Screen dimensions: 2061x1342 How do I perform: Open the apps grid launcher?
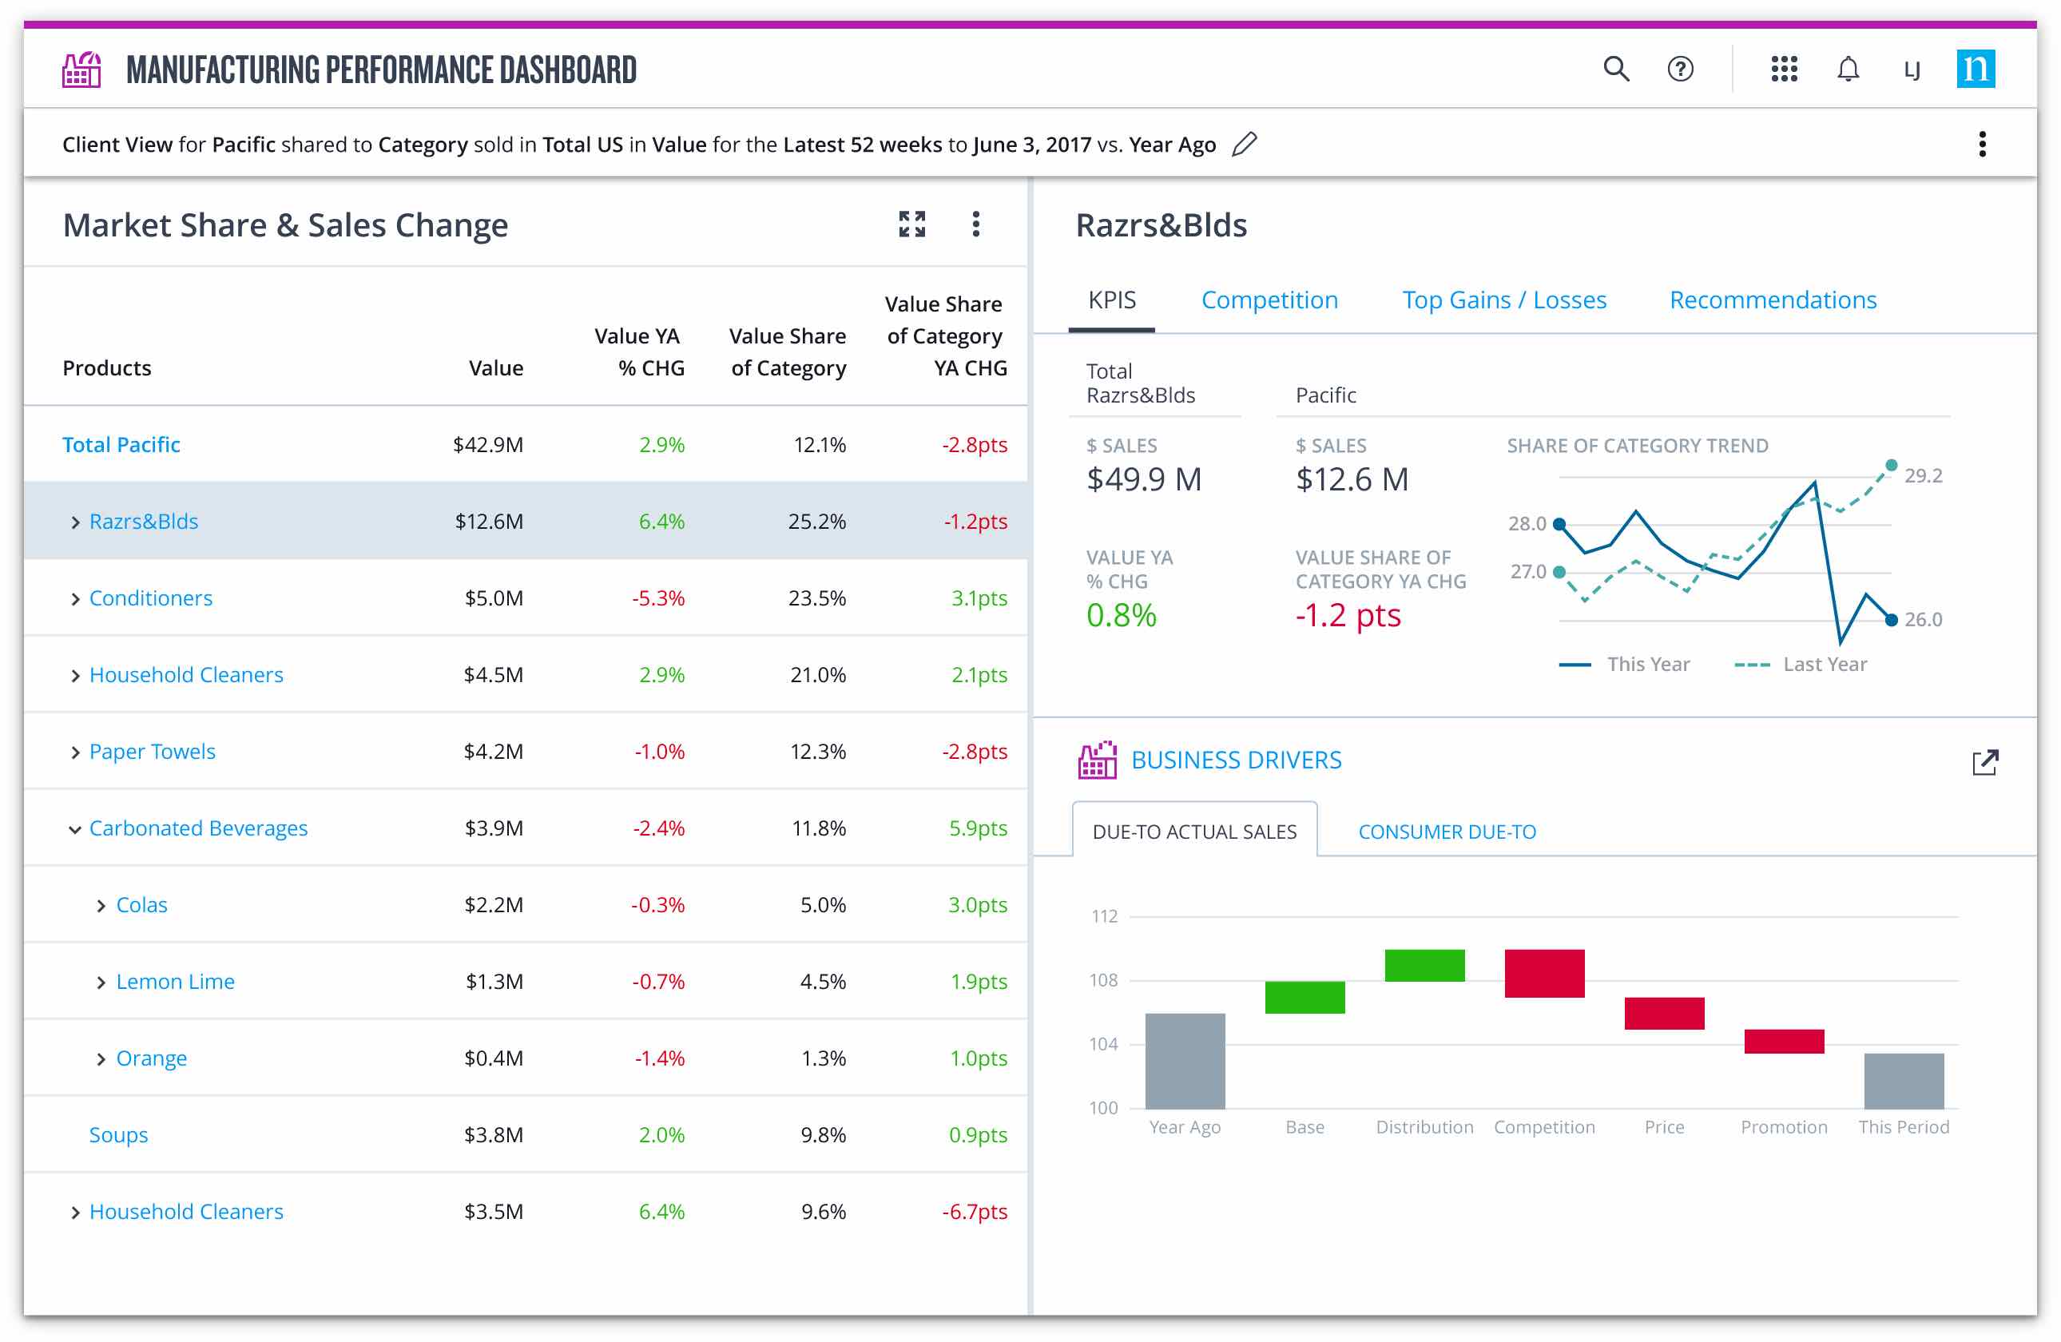pos(1784,69)
